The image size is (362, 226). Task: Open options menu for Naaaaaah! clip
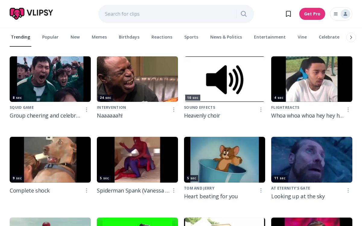(174, 110)
